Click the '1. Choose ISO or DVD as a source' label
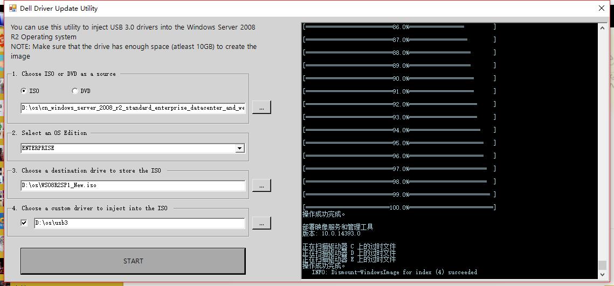The width and height of the screenshot is (614, 286). point(64,74)
